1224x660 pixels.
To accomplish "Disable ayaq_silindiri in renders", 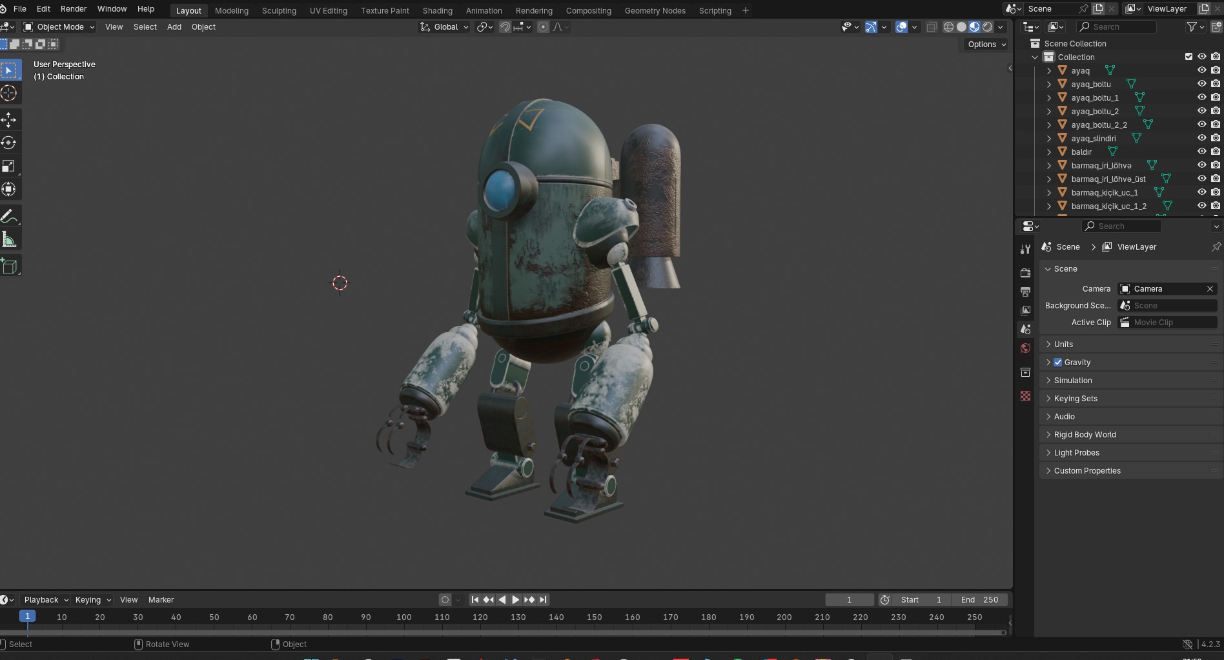I will [1216, 138].
